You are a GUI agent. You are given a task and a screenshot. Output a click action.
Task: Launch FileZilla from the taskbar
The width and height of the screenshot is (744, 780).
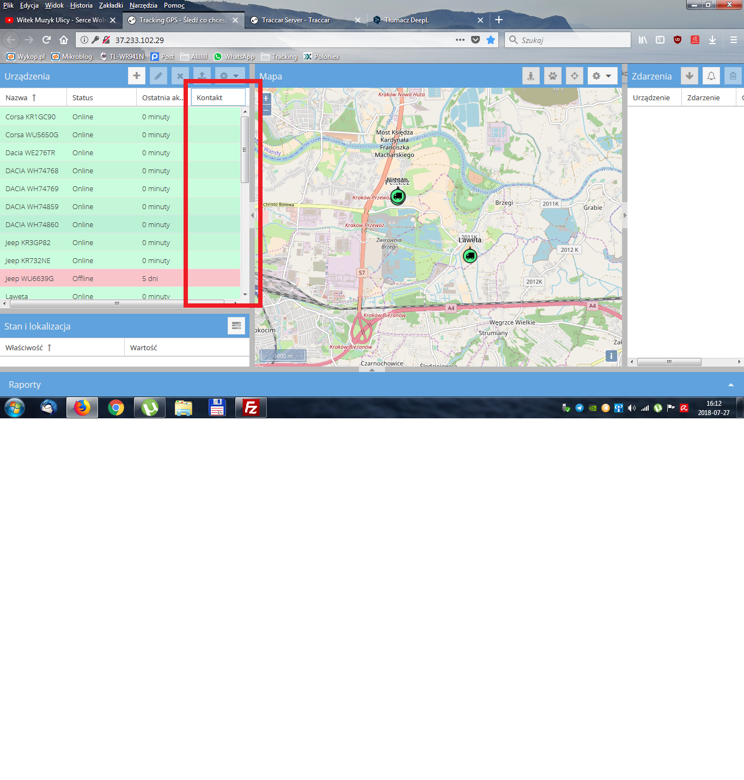tap(251, 407)
